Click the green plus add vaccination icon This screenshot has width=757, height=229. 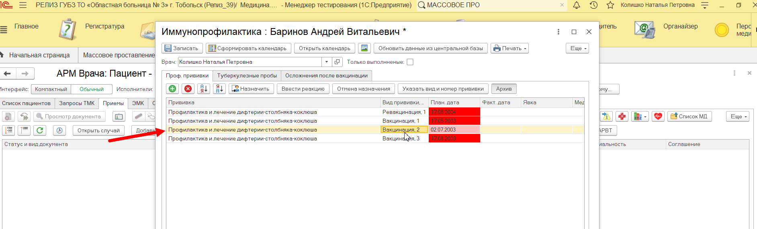pos(172,89)
